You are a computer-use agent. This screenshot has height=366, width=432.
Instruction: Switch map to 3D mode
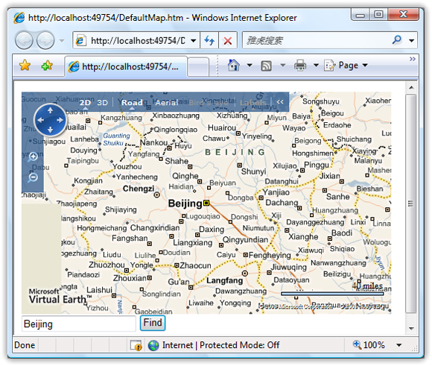click(x=103, y=103)
